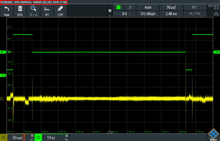The width and height of the screenshot is (220, 141).
Task: Open the Menu via R&S logo
Action: [x=213, y=134]
